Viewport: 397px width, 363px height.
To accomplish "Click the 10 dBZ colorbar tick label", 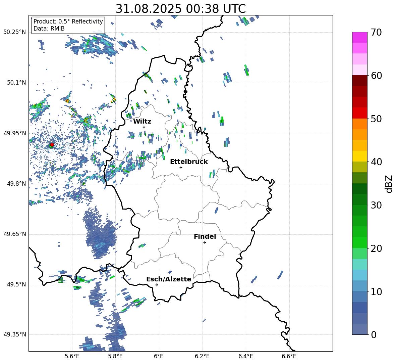I will [376, 291].
